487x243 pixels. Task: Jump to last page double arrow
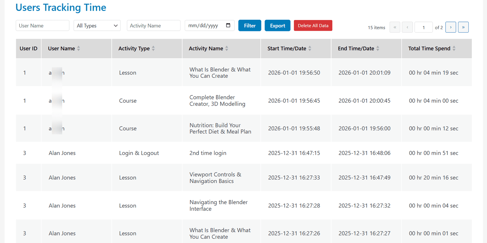tap(463, 27)
